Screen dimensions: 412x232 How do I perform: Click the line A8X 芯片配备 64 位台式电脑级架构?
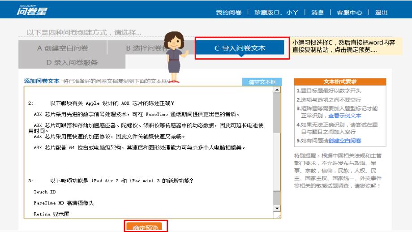click(x=139, y=147)
